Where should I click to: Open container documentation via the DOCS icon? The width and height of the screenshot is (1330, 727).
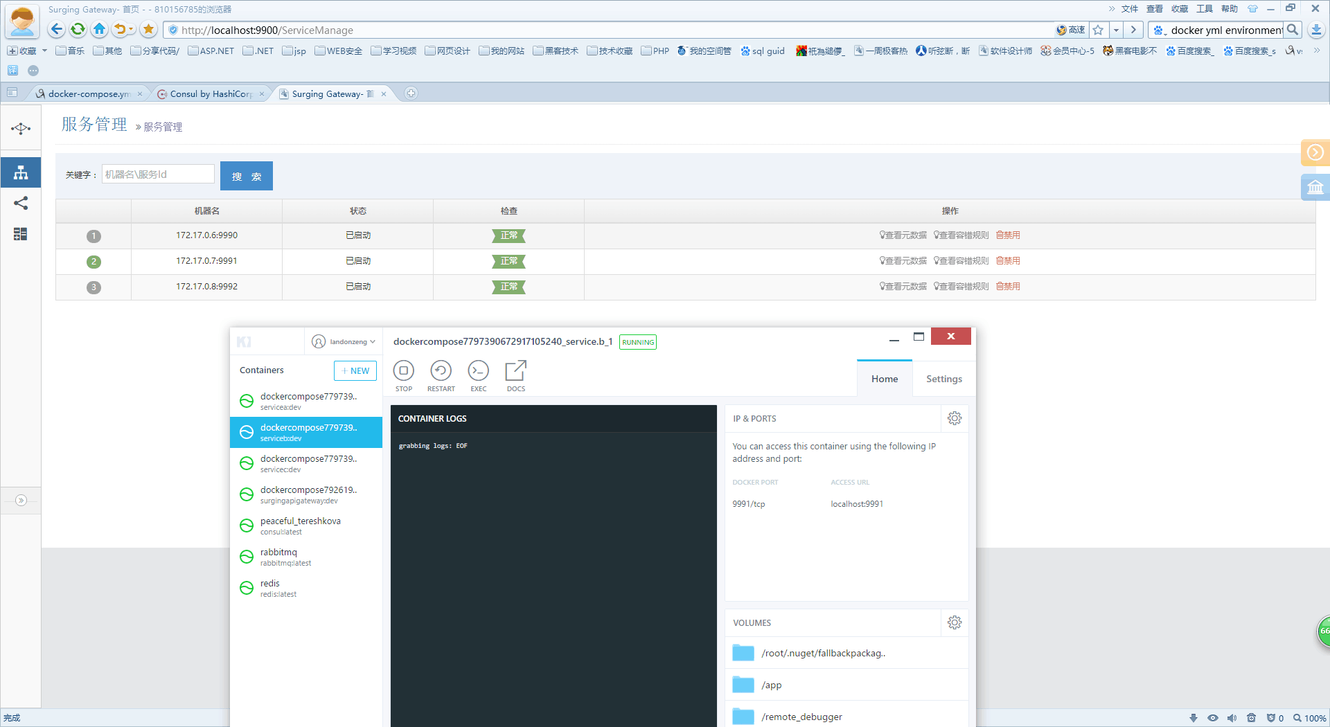(x=515, y=371)
